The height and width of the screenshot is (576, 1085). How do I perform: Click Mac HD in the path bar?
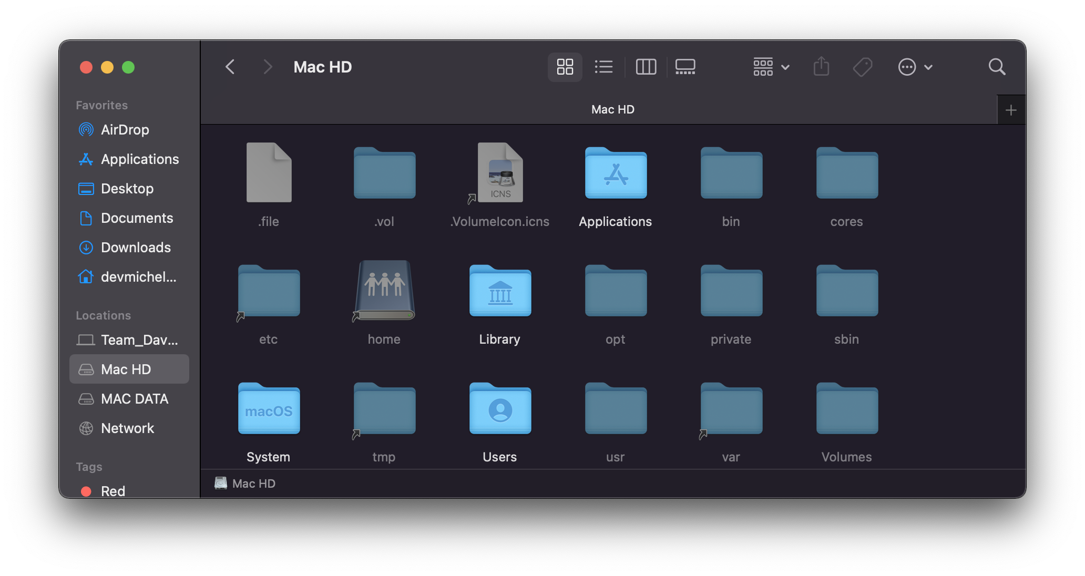point(253,484)
